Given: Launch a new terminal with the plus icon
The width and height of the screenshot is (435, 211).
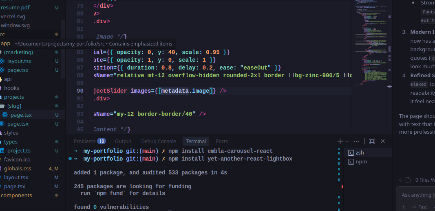Looking at the screenshot, I should (x=340, y=141).
